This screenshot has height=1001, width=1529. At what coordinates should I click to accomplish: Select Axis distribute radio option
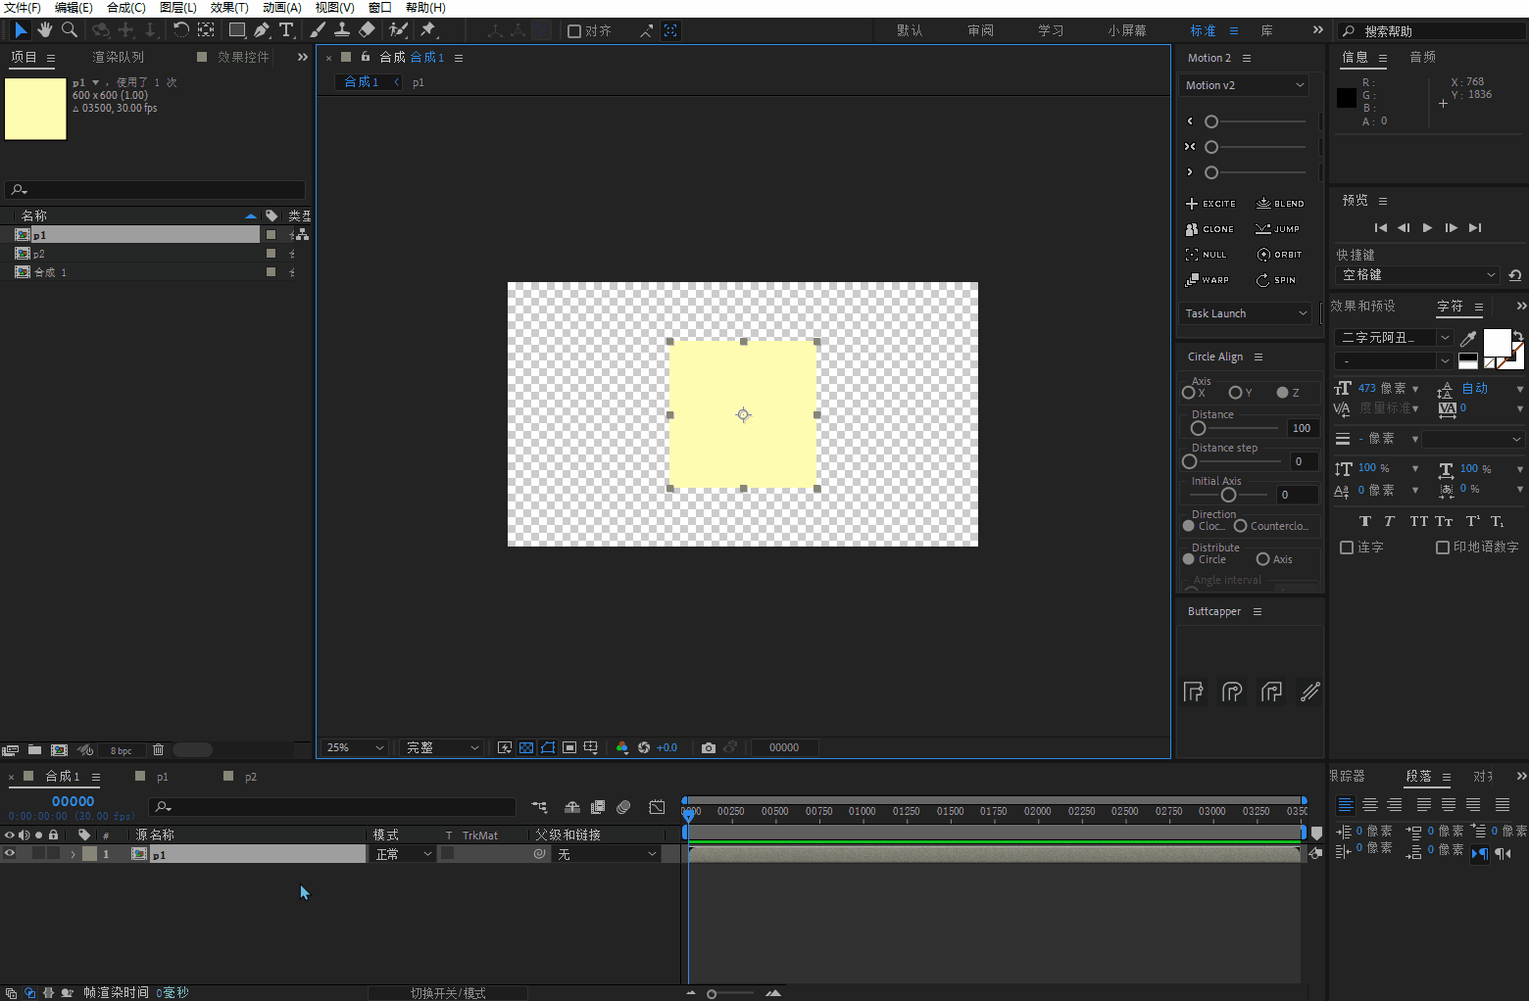point(1262,559)
